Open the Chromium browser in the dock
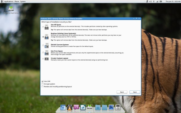 point(63,107)
